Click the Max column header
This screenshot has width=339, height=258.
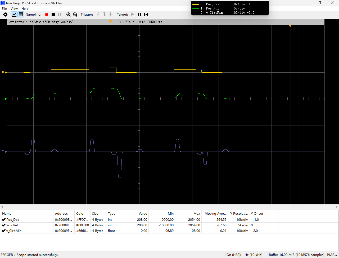click(x=188, y=214)
